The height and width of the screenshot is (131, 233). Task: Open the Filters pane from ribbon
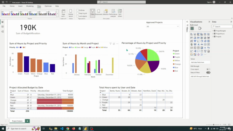pos(92,13)
